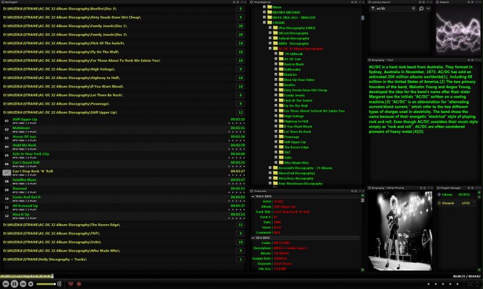
Task: Click the Bonfire Disc 3 group header
Action: click(123, 8)
